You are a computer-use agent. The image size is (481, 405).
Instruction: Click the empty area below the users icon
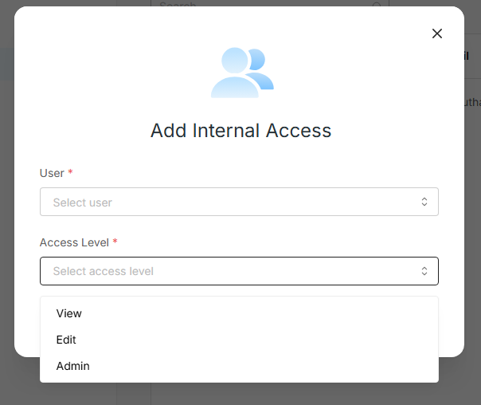click(x=240, y=108)
